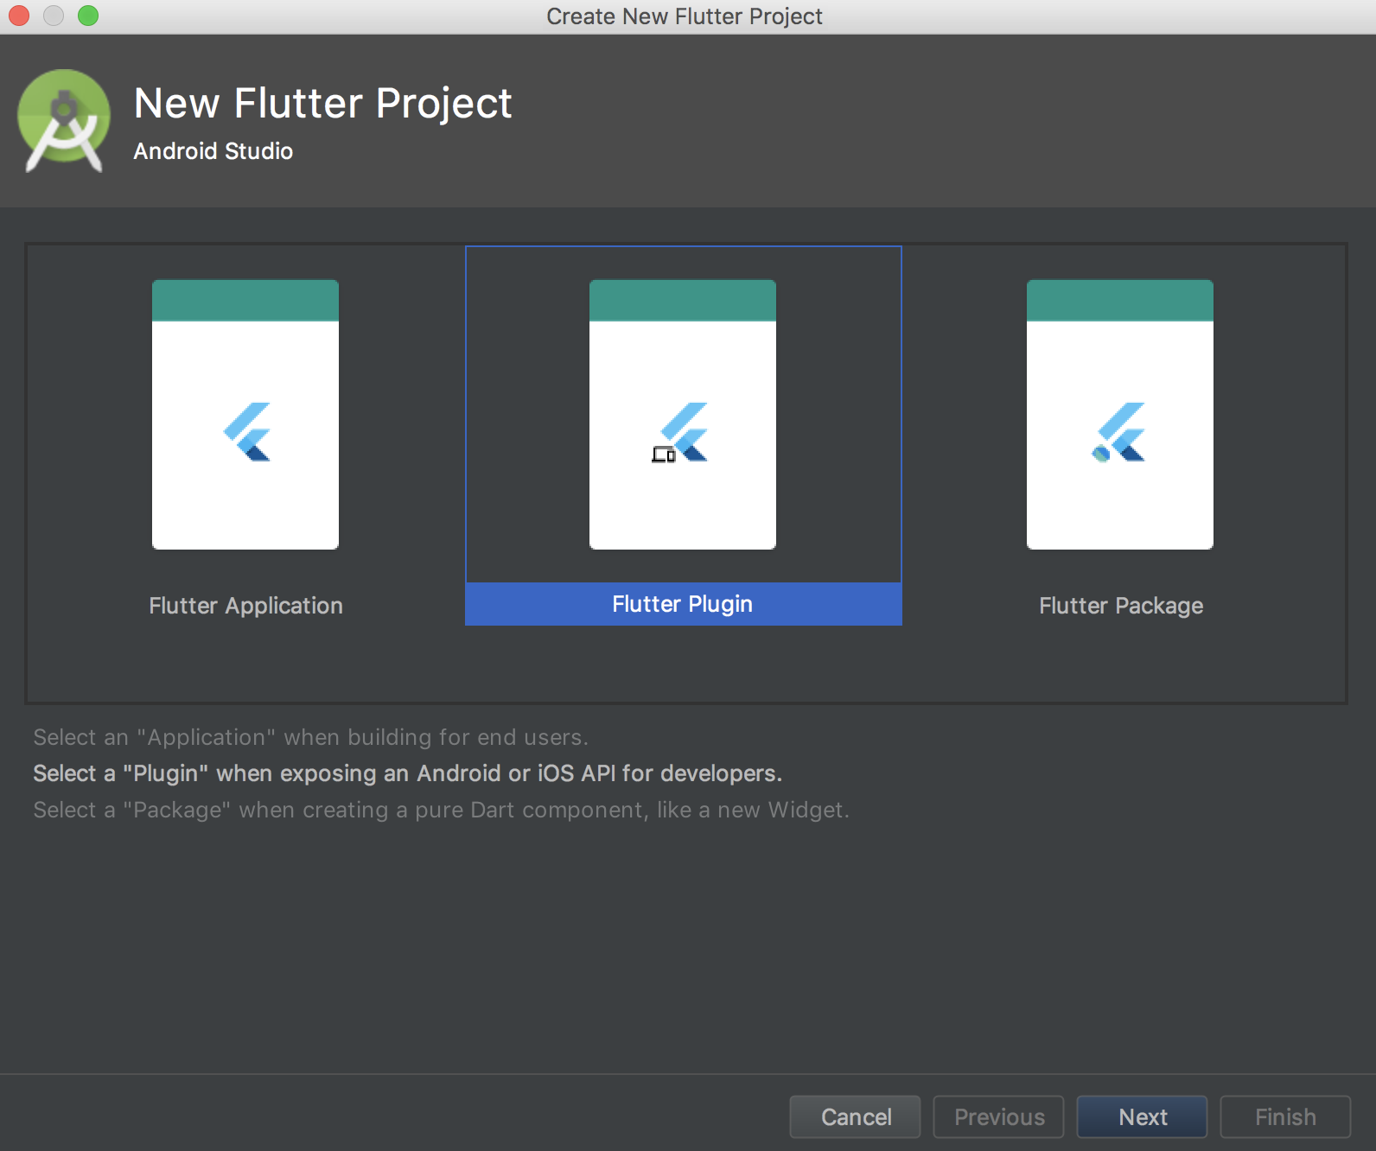
Task: Close the dialog with the red window button
Action: click(19, 16)
